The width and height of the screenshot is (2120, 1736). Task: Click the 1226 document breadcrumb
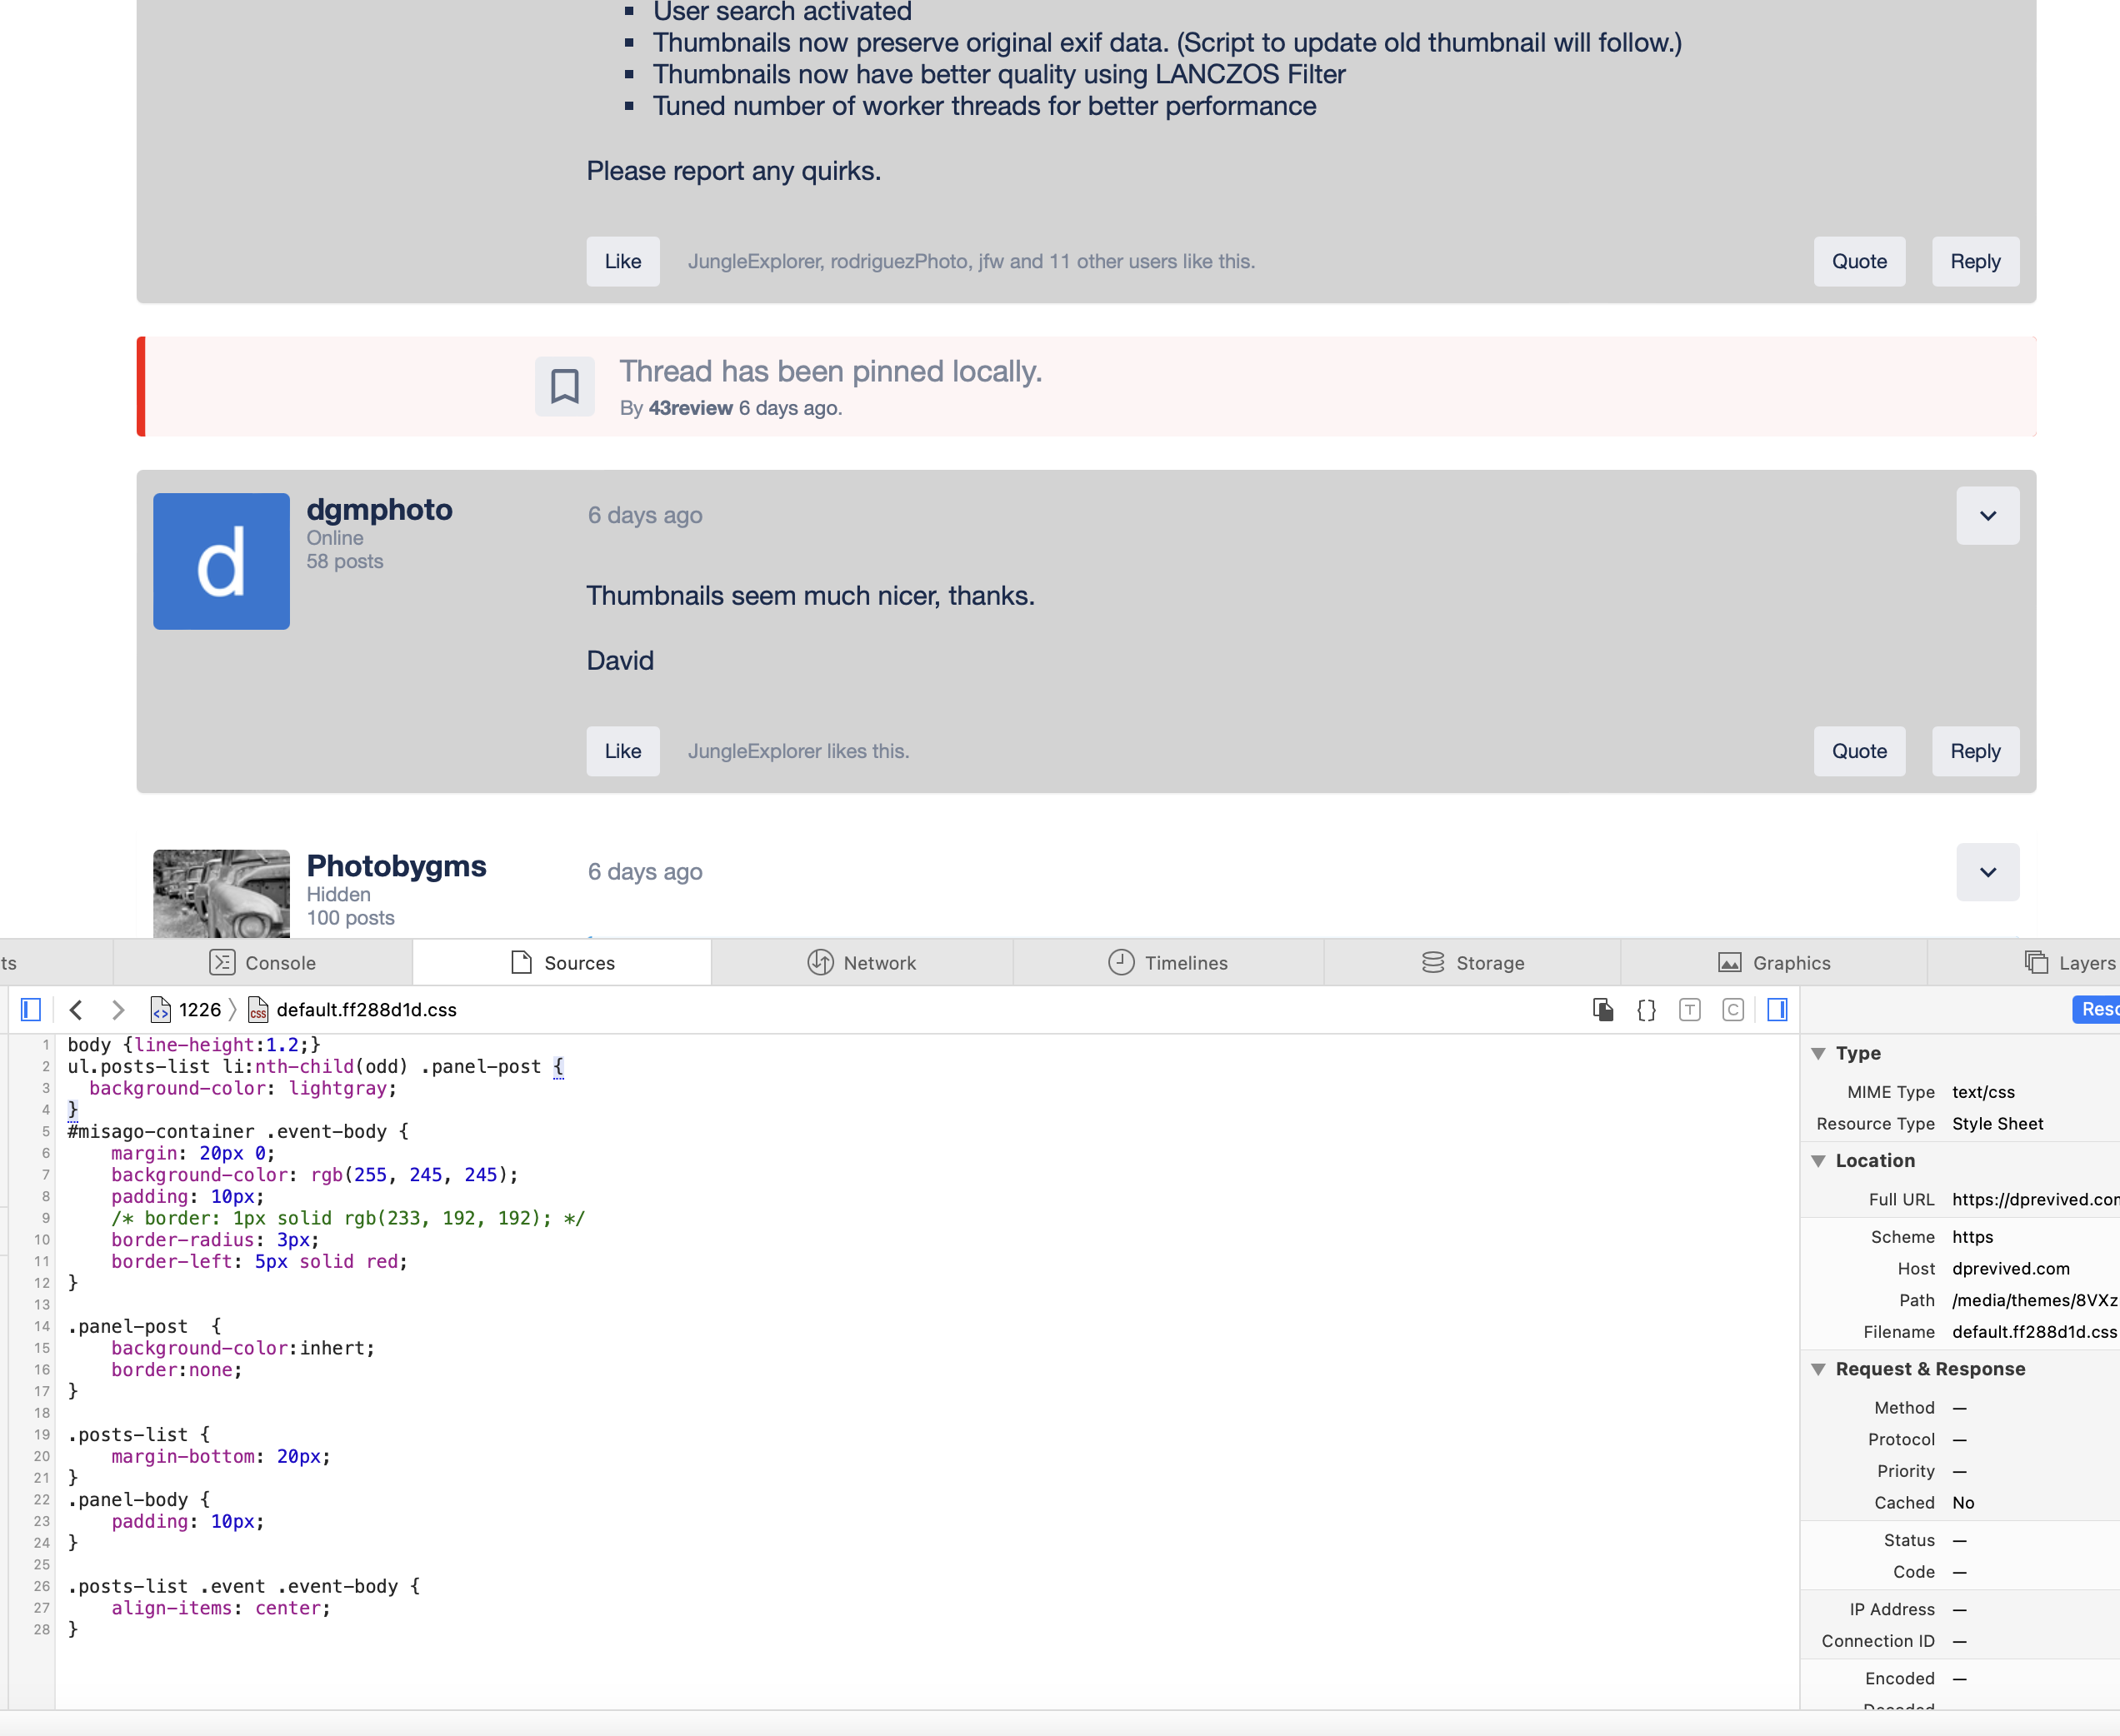click(198, 1010)
